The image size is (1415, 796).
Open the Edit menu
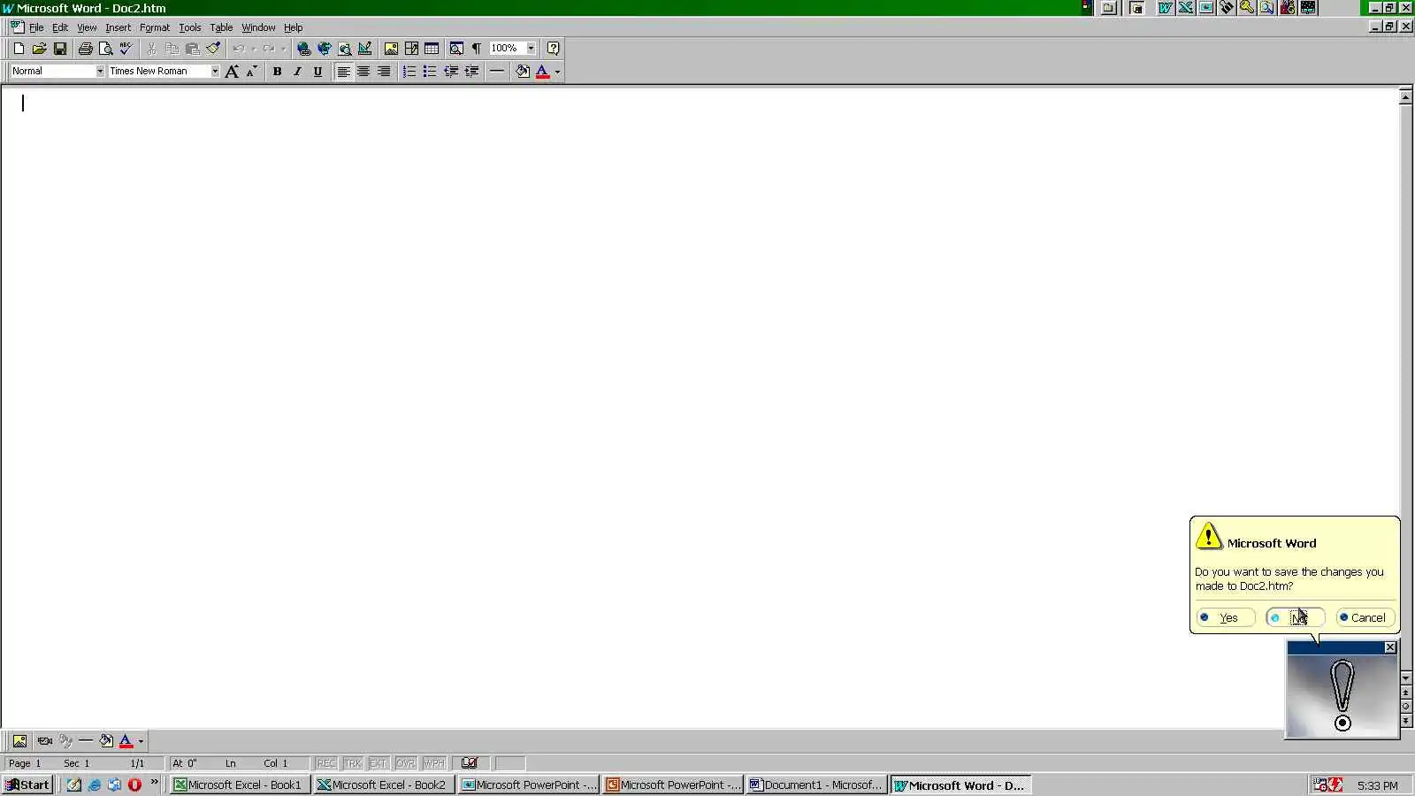click(x=59, y=27)
